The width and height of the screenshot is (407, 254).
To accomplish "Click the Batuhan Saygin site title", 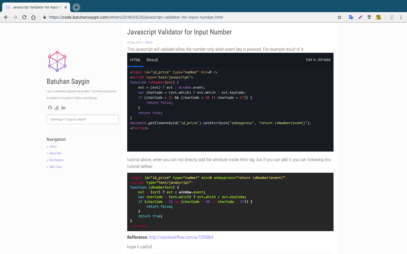I will pyautogui.click(x=68, y=82).
